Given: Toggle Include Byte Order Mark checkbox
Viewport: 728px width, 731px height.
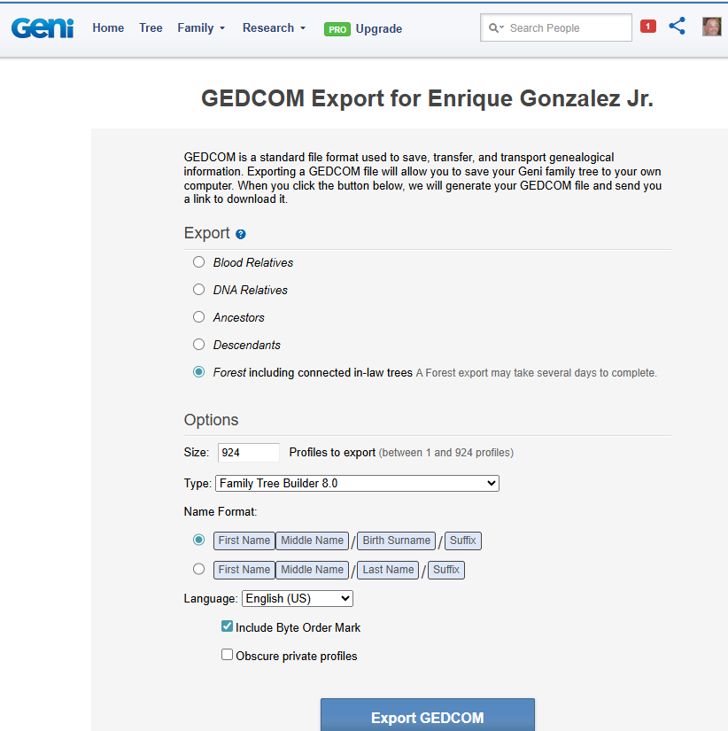Looking at the screenshot, I should click(228, 626).
